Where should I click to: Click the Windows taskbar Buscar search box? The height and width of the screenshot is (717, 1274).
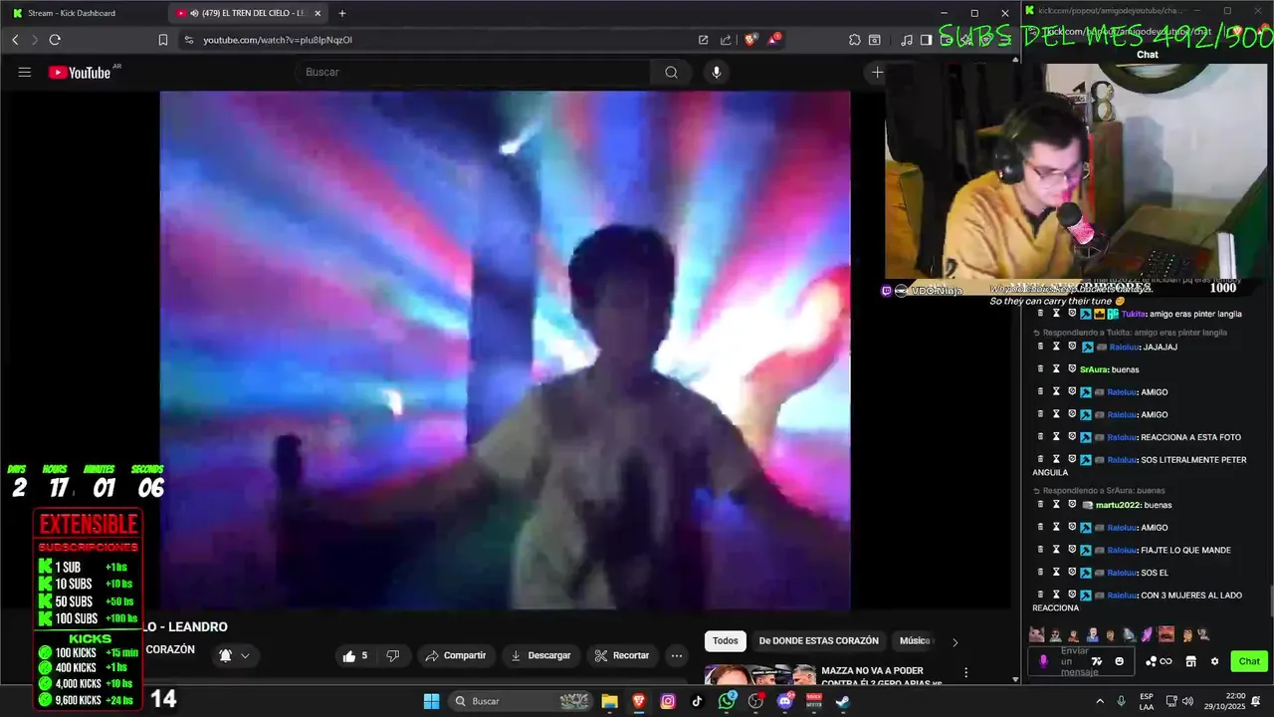(521, 701)
